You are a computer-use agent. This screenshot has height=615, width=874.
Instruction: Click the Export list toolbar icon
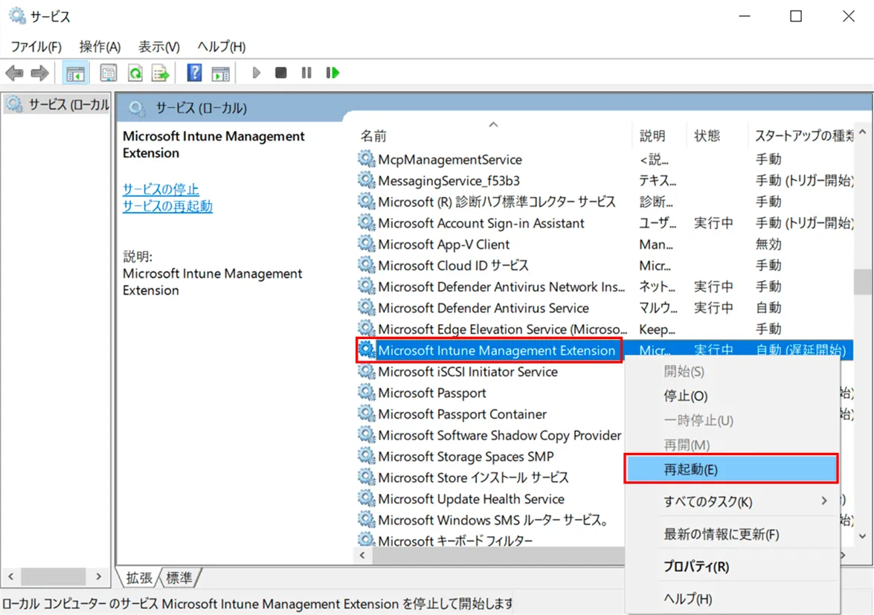pos(160,73)
